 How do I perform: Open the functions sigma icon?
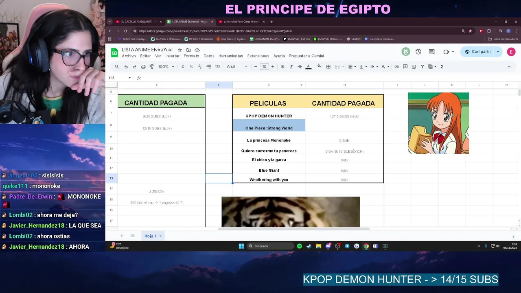coord(442,67)
